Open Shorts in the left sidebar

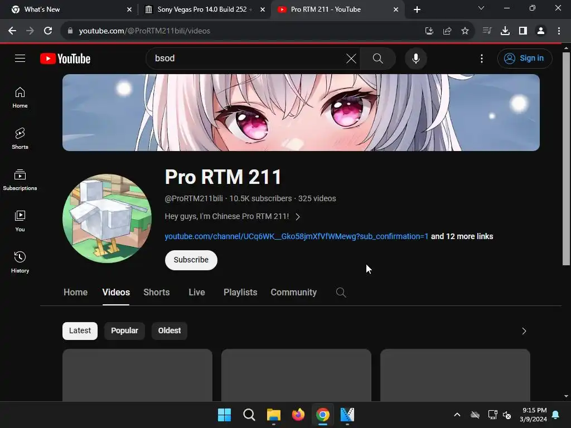pyautogui.click(x=20, y=139)
